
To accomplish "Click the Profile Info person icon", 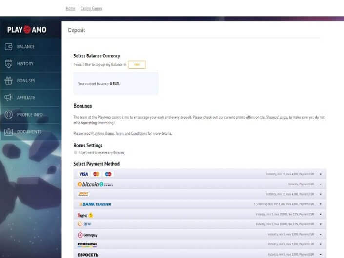I will [9, 115].
